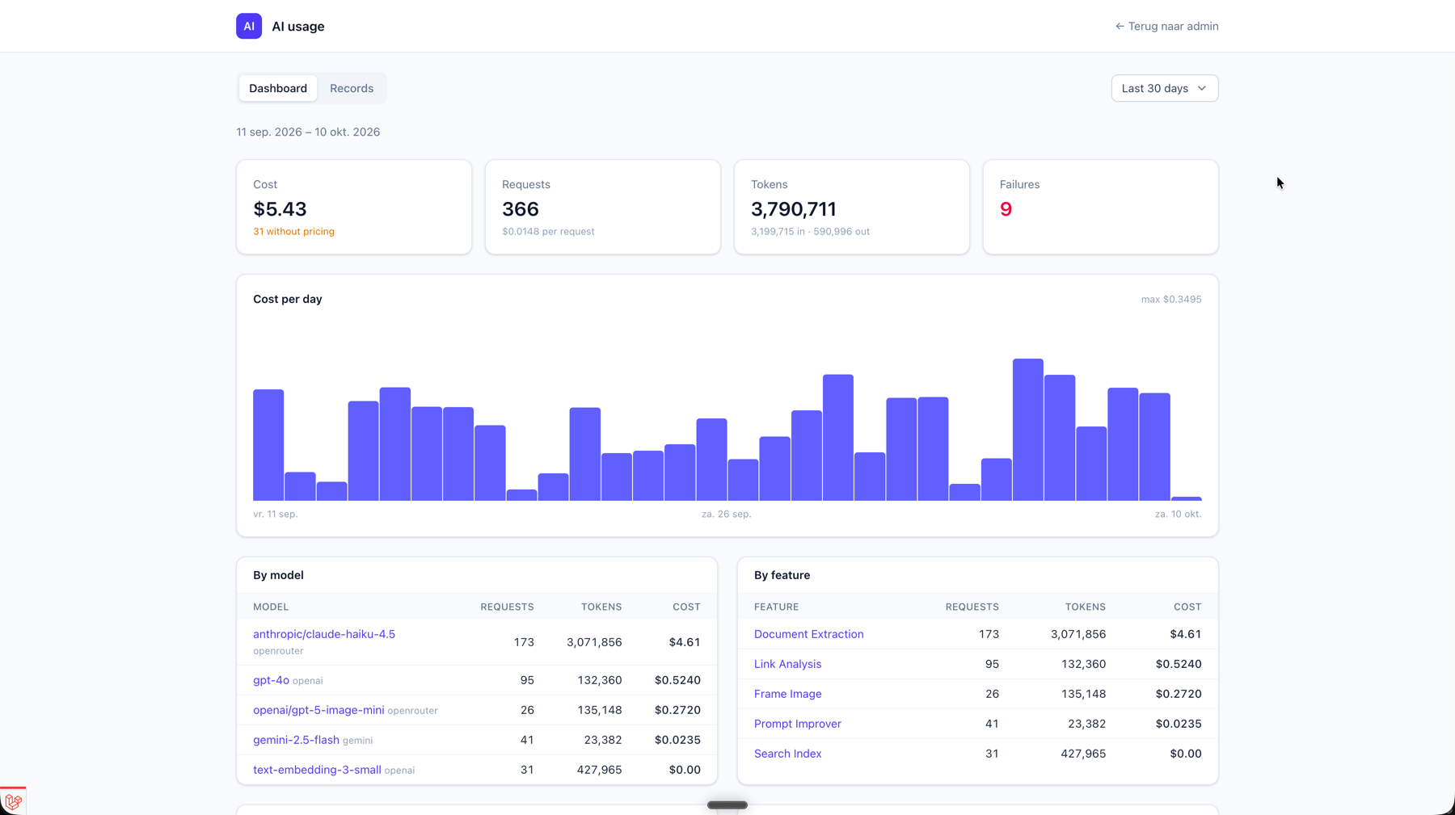Click $0.0235 cost in gemini-2.5-flash row
This screenshot has height=815, width=1455.
677,740
